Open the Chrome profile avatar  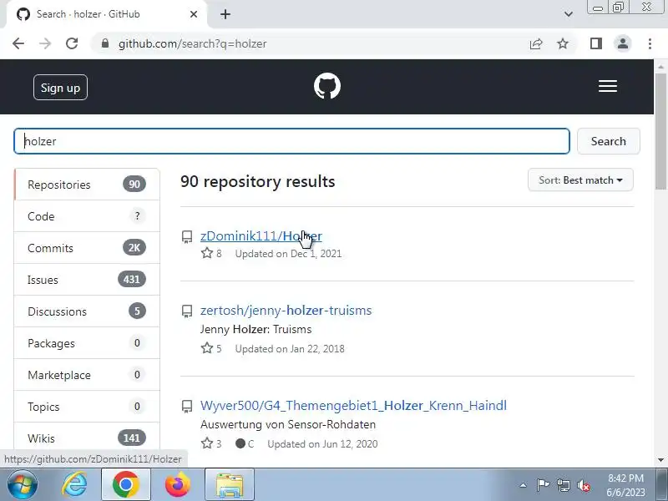coord(623,43)
